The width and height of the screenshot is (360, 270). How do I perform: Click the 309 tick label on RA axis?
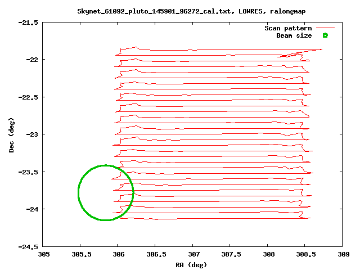[342, 254]
